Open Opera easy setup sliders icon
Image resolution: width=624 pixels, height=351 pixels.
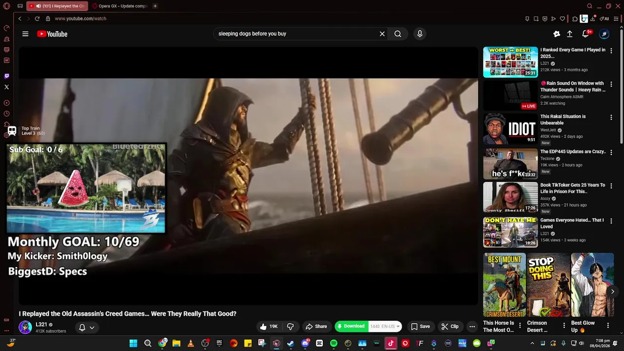[617, 19]
